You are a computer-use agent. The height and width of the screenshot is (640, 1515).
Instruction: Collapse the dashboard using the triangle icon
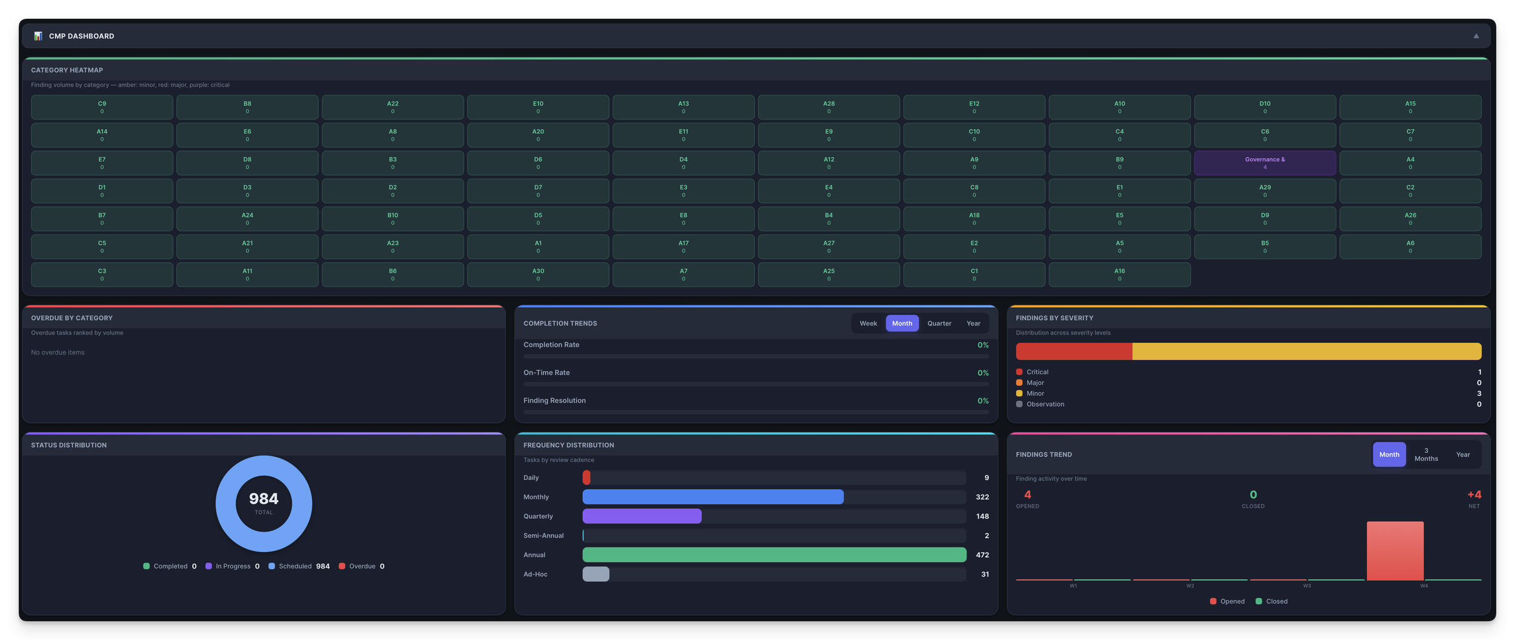(x=1475, y=35)
